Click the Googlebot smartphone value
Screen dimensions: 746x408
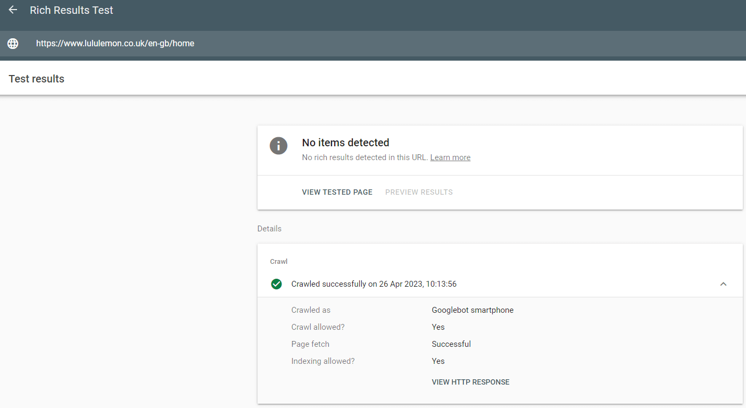coord(473,310)
